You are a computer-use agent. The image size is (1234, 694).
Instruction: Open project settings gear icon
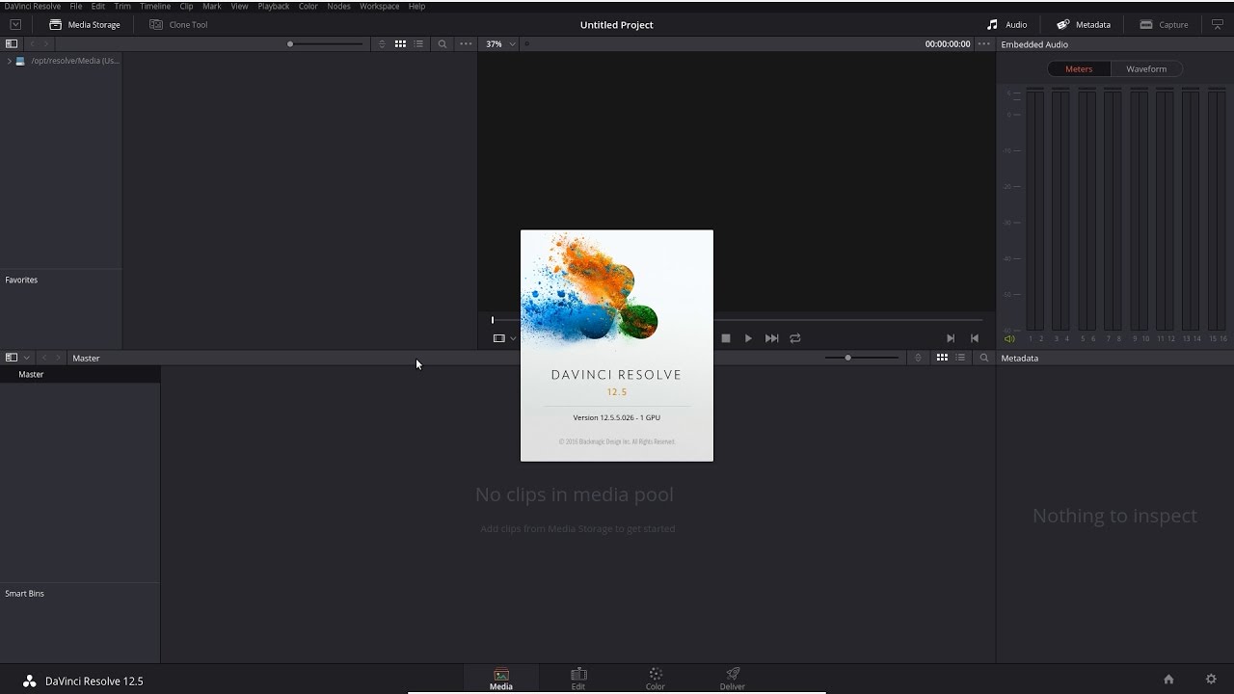1212,680
